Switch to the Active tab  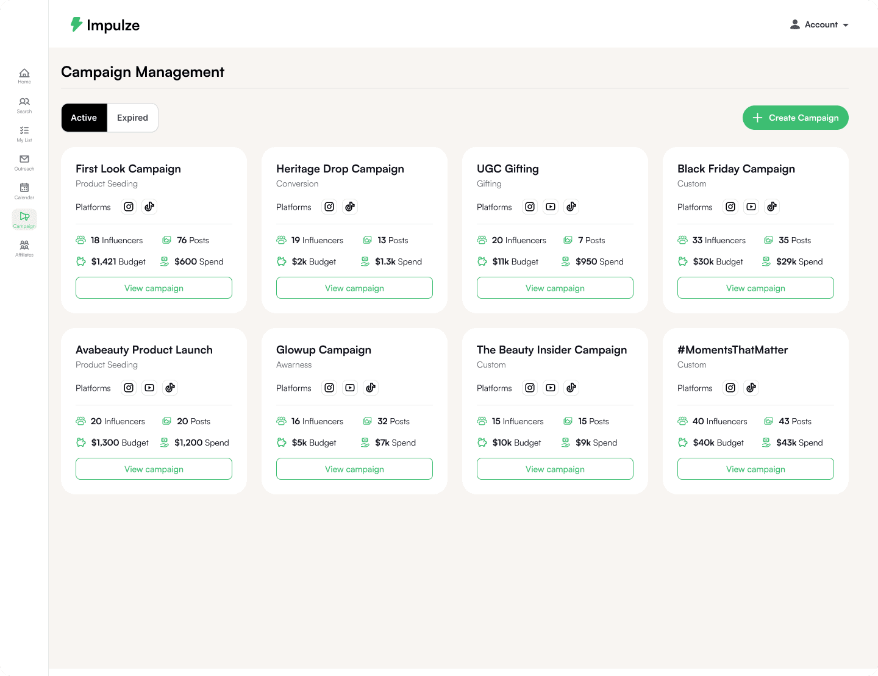point(84,118)
